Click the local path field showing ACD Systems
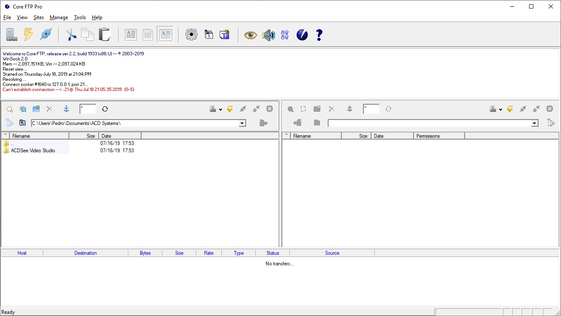The width and height of the screenshot is (561, 316). (135, 123)
